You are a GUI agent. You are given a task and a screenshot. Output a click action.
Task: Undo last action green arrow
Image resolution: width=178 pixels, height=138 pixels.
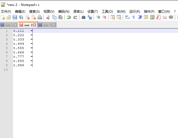click(x=69, y=17)
